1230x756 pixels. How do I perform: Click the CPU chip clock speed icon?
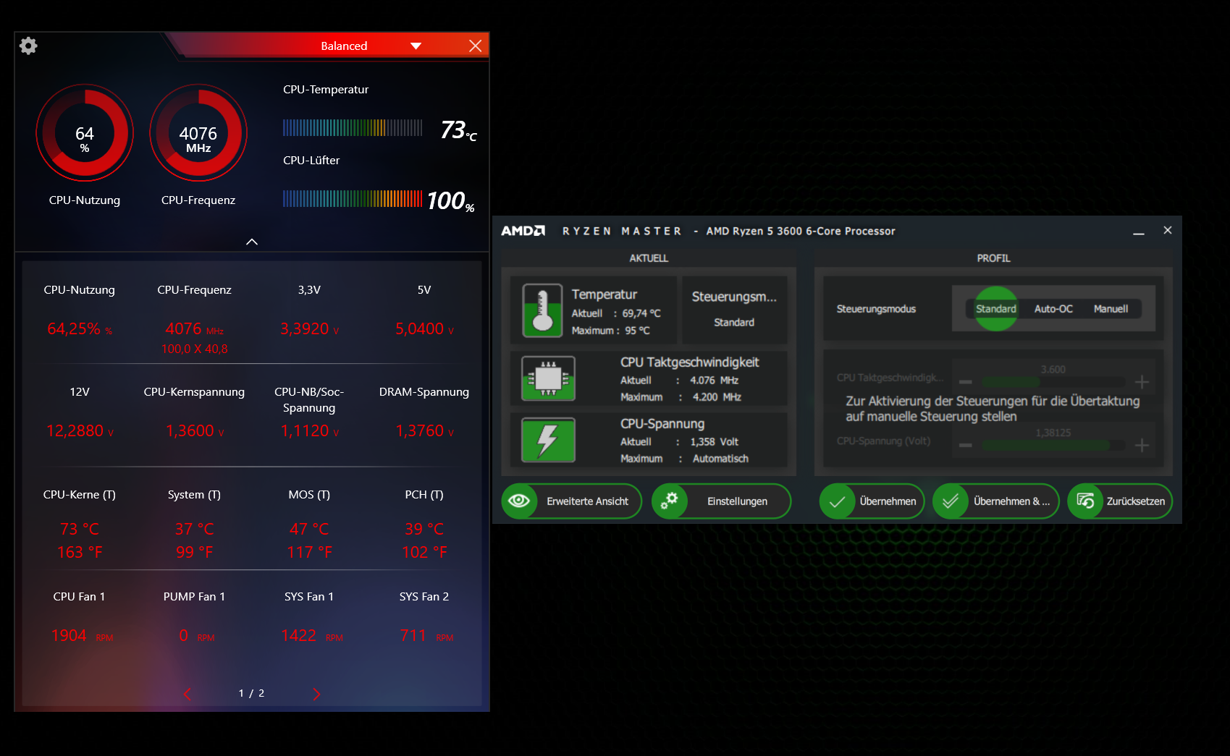click(549, 378)
